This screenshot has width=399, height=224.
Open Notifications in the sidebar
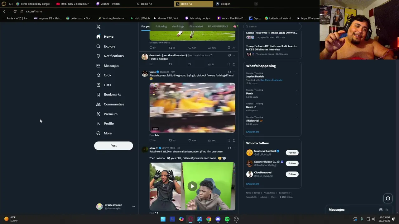[110, 56]
